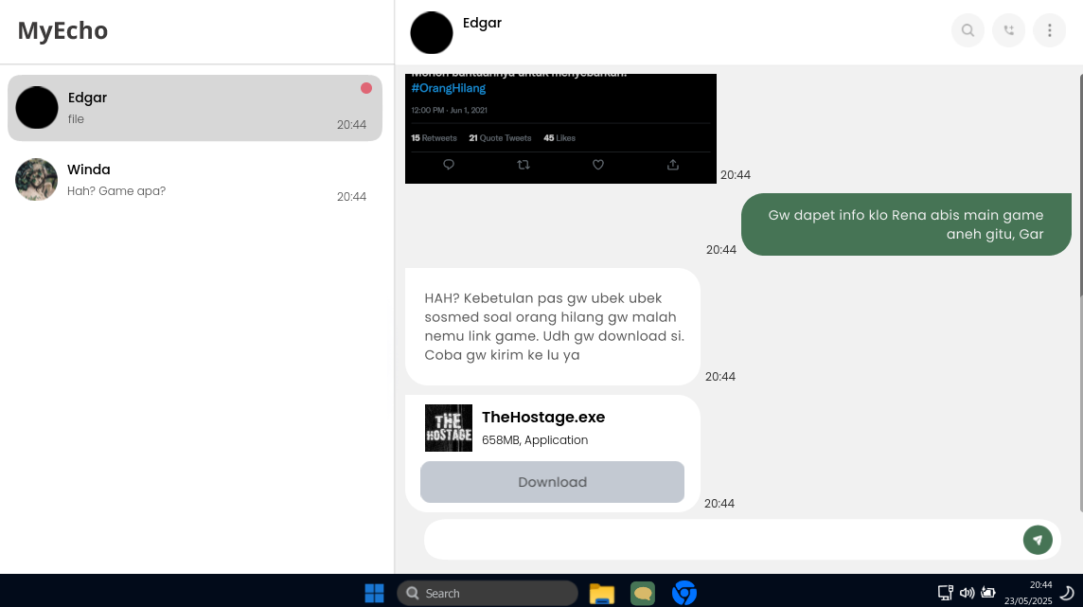The height and width of the screenshot is (607, 1083).
Task: Click the 'TheHostage.exe' file name
Action: coord(543,417)
